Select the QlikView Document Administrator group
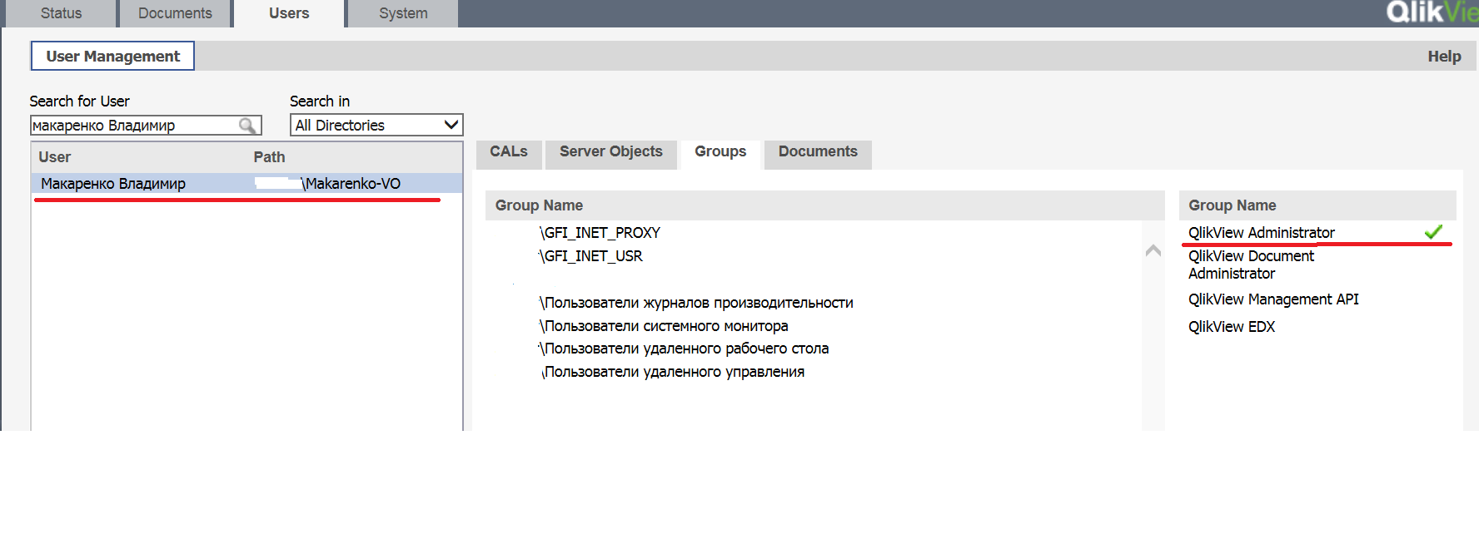The height and width of the screenshot is (539, 1479). (x=1251, y=265)
